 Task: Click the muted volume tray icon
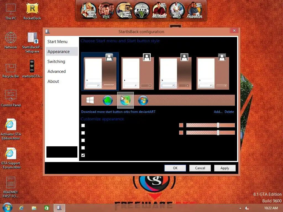point(247,208)
